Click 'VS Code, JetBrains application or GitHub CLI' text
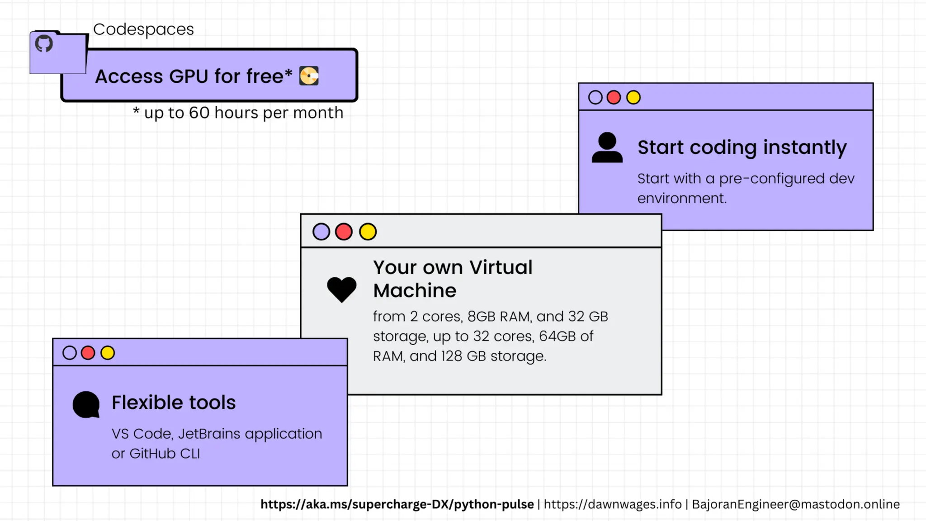926x521 pixels. (217, 444)
